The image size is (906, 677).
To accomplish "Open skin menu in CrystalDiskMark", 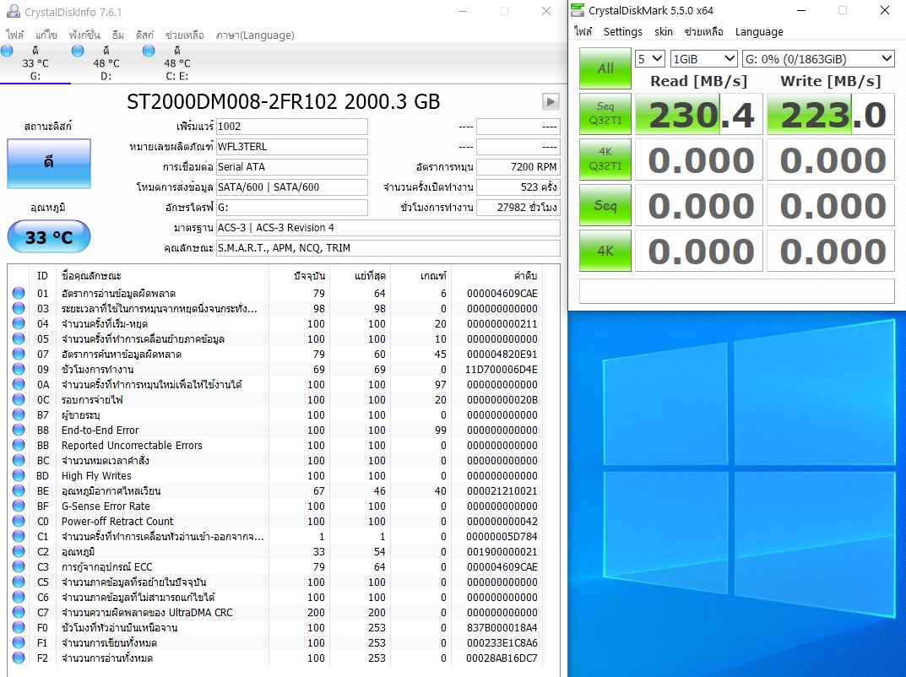I will tap(664, 32).
